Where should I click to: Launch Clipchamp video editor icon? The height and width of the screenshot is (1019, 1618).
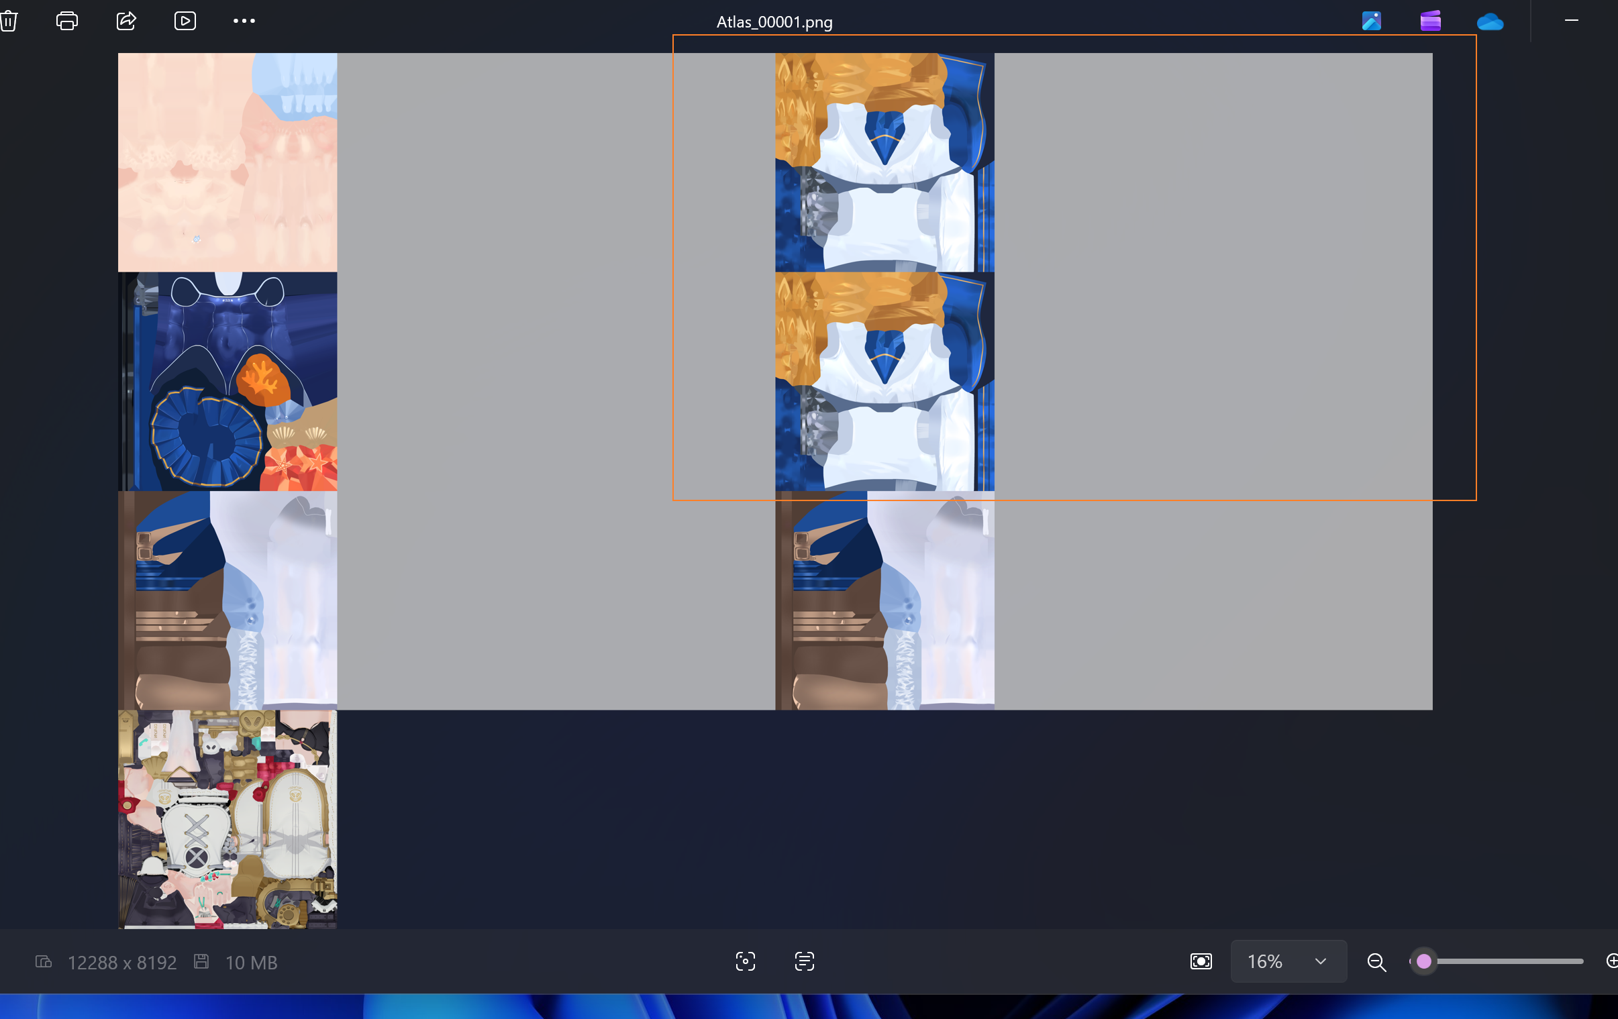(1431, 21)
